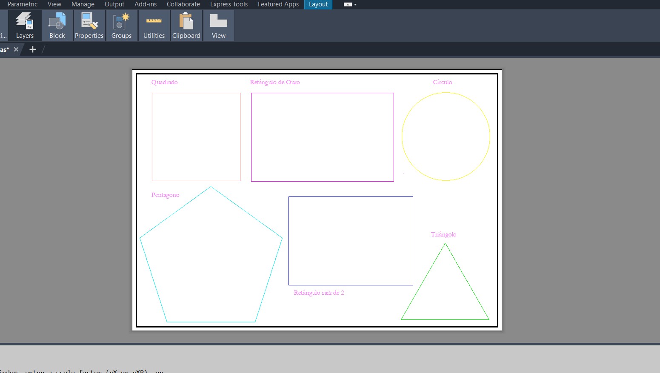Expand the View panel below the ribbon tabs
660x373 pixels.
click(219, 26)
